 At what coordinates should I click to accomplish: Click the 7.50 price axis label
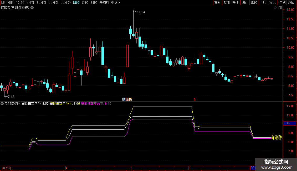(291, 95)
